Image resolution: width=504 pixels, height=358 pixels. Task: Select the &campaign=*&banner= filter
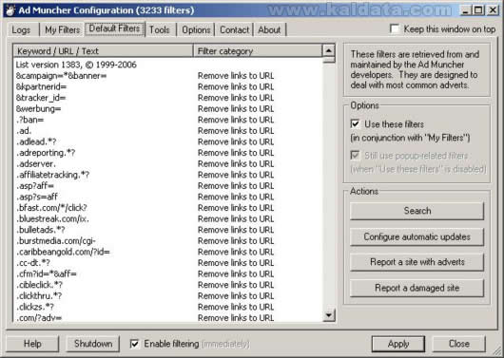pyautogui.click(x=167, y=76)
